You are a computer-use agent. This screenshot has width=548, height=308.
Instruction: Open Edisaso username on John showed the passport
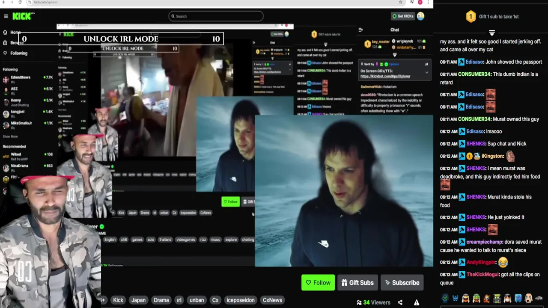[474, 62]
